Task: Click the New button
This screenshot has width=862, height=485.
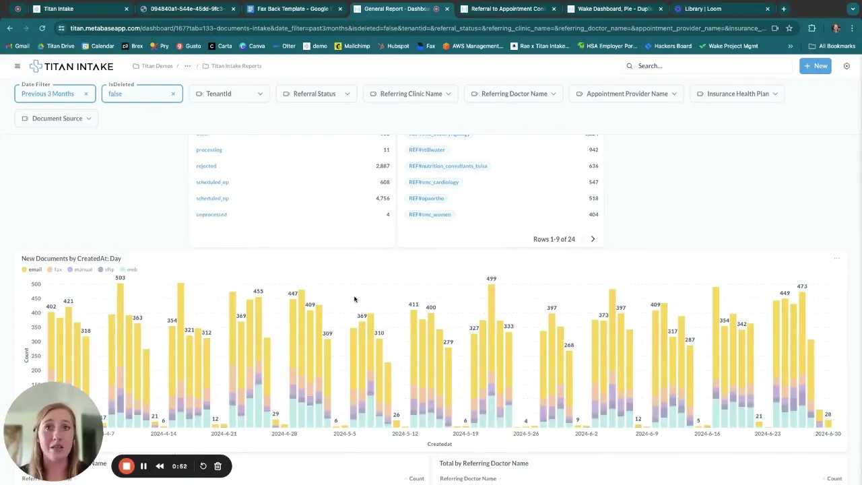Action: click(816, 66)
